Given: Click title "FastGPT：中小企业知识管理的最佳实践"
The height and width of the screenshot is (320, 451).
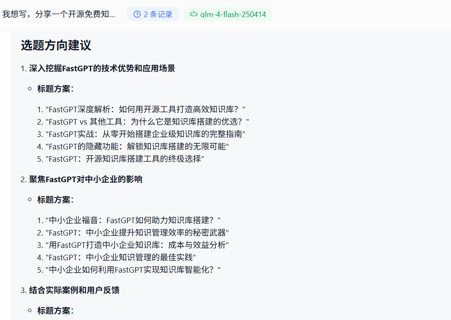Looking at the screenshot, I should tap(121, 257).
